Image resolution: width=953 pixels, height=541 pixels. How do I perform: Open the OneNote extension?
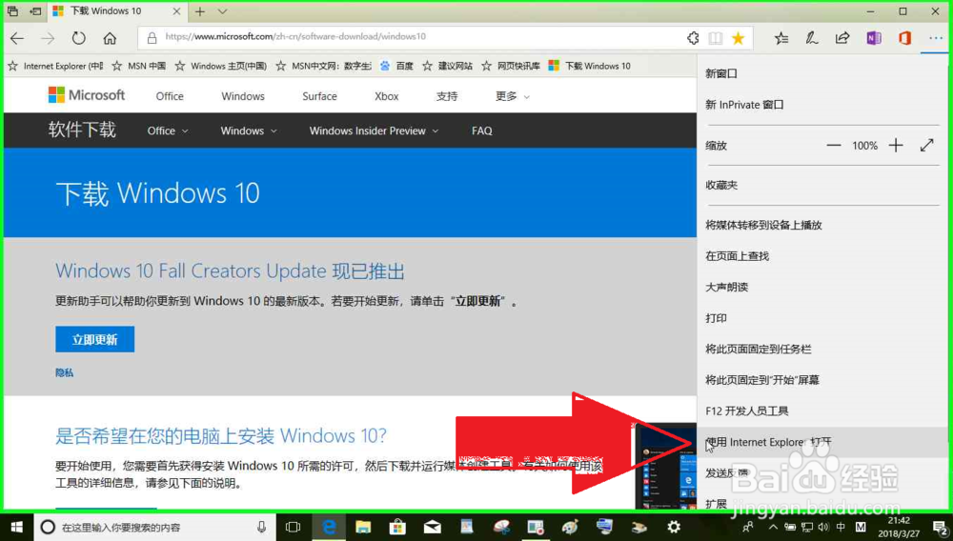pyautogui.click(x=873, y=38)
